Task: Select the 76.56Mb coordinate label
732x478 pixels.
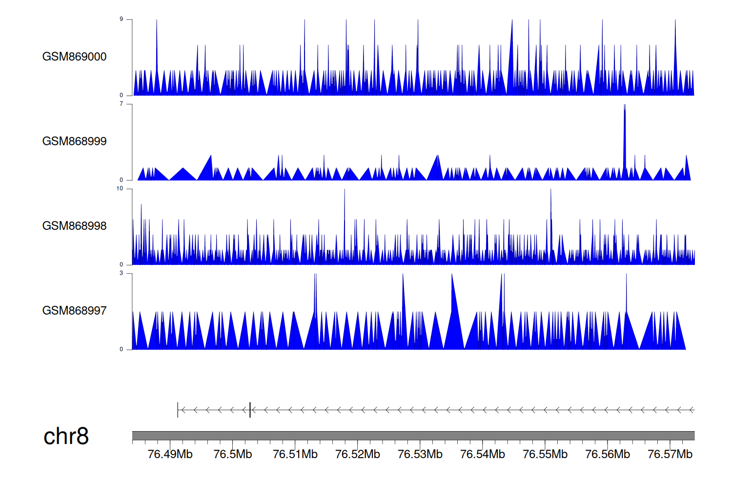Action: (607, 454)
